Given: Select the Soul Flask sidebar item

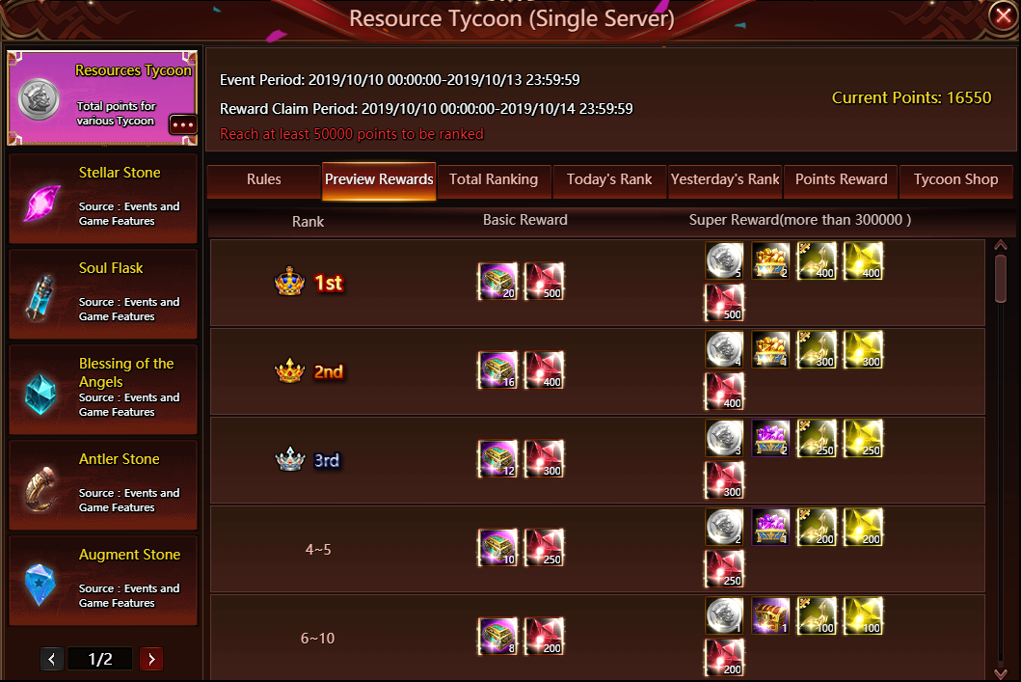Looking at the screenshot, I should click(x=103, y=294).
